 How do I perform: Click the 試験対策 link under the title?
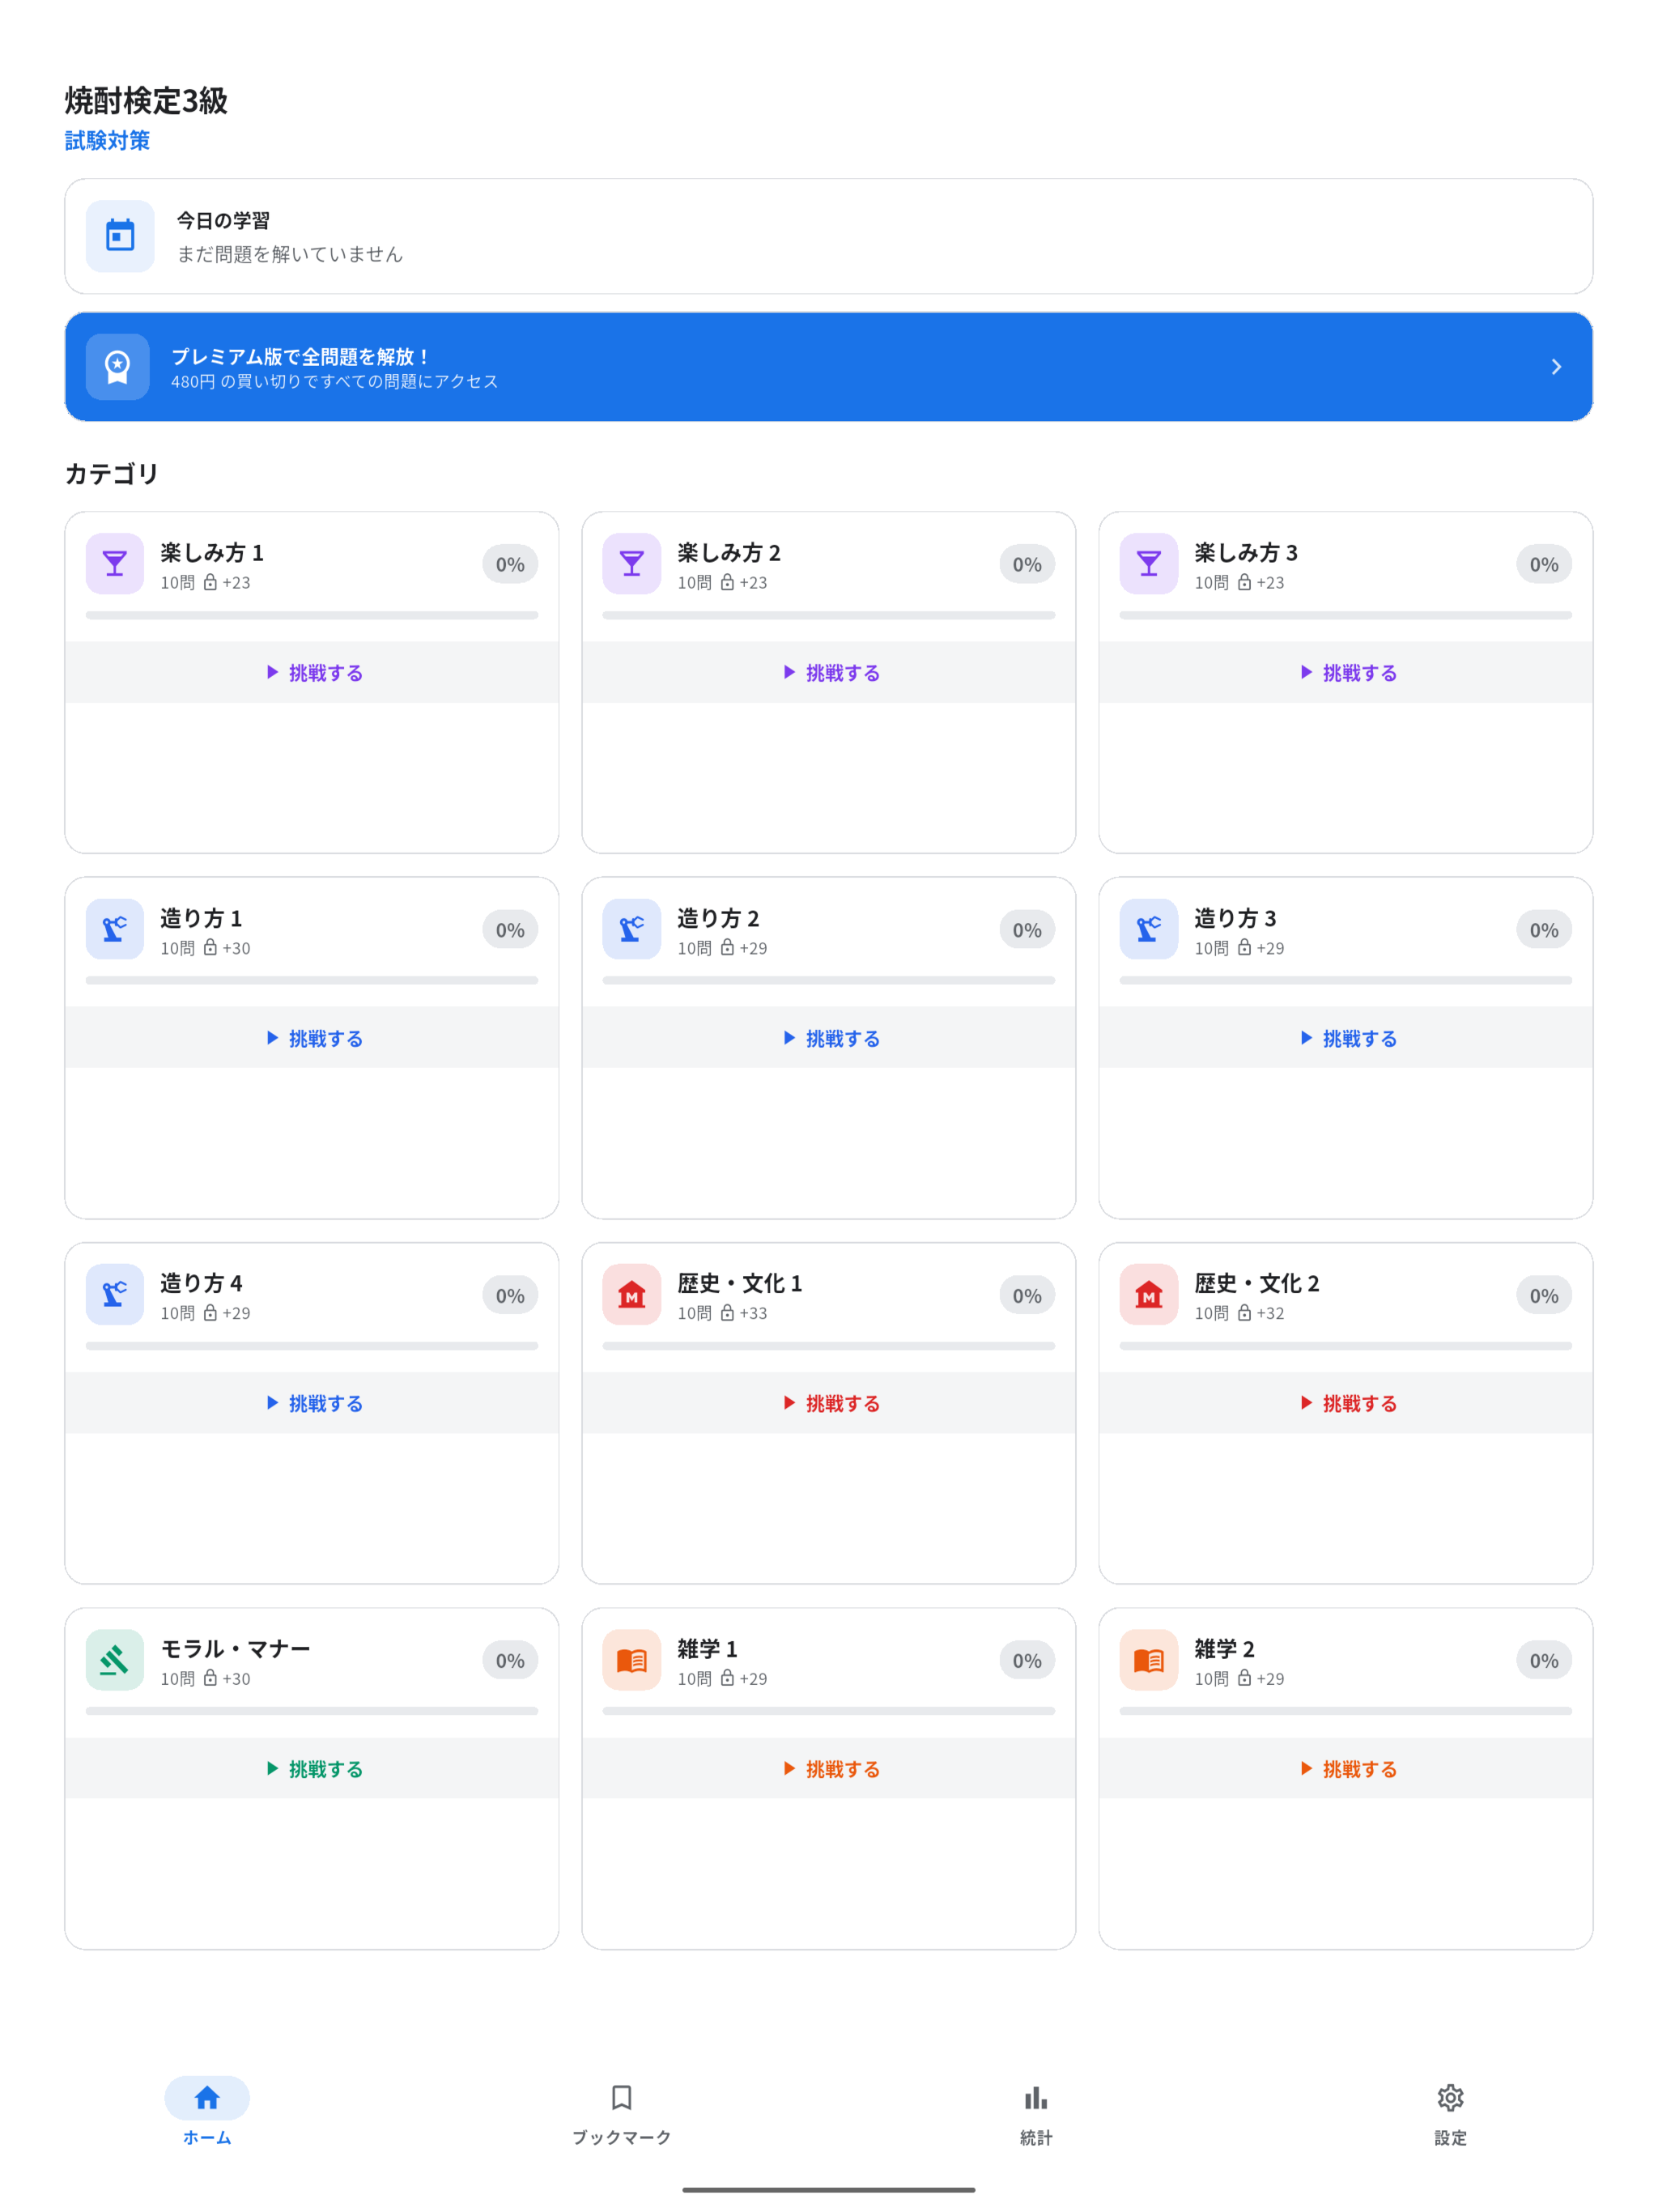[107, 141]
